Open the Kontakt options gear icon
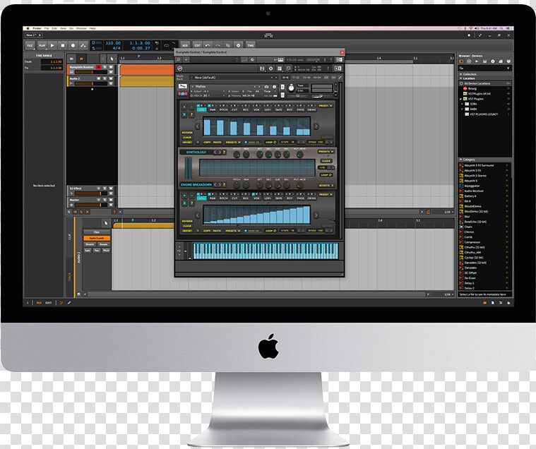 tap(270, 68)
